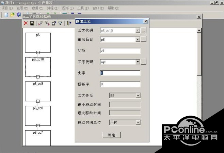The height and width of the screenshot is (153, 224).
Task: Close the 修改工艺 dialog
Action: pyautogui.click(x=146, y=21)
